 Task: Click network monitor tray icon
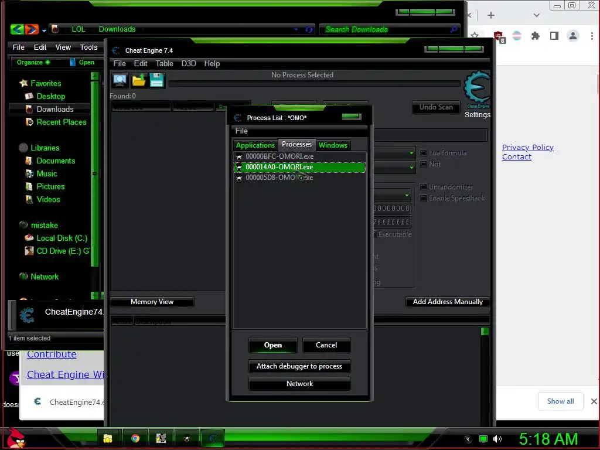click(483, 439)
